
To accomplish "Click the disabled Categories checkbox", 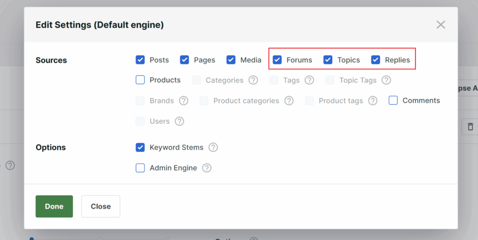I will click(x=196, y=80).
